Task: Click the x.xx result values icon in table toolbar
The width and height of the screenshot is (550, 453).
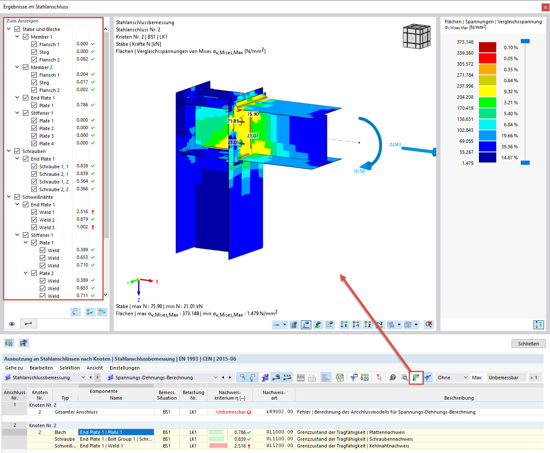Action: [x=287, y=377]
